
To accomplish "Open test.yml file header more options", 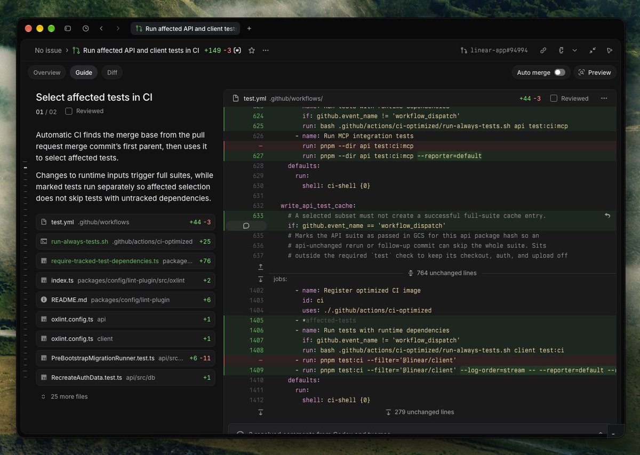I will coord(604,98).
